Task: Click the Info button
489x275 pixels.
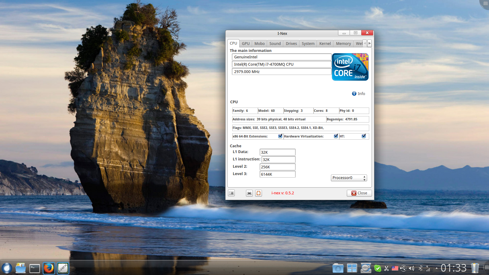Action: coord(358,94)
